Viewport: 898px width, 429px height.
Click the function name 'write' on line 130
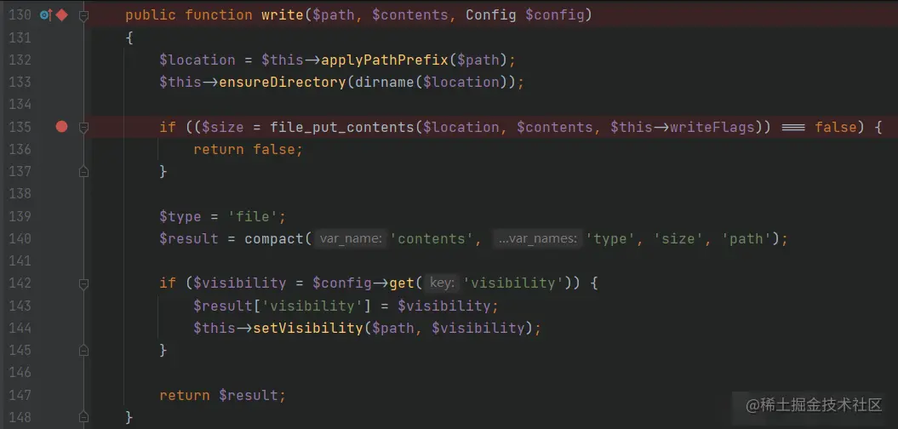point(283,14)
